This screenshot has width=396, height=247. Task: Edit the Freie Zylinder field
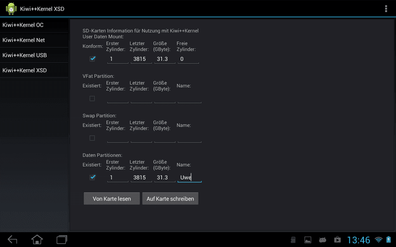click(188, 59)
